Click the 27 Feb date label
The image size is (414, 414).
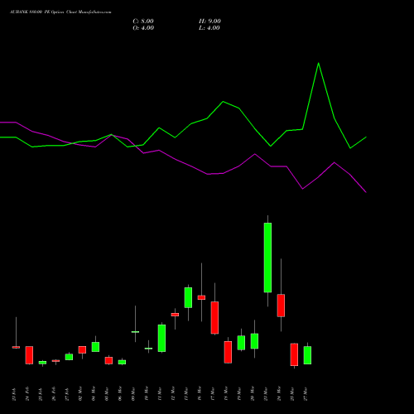pyautogui.click(x=67, y=394)
